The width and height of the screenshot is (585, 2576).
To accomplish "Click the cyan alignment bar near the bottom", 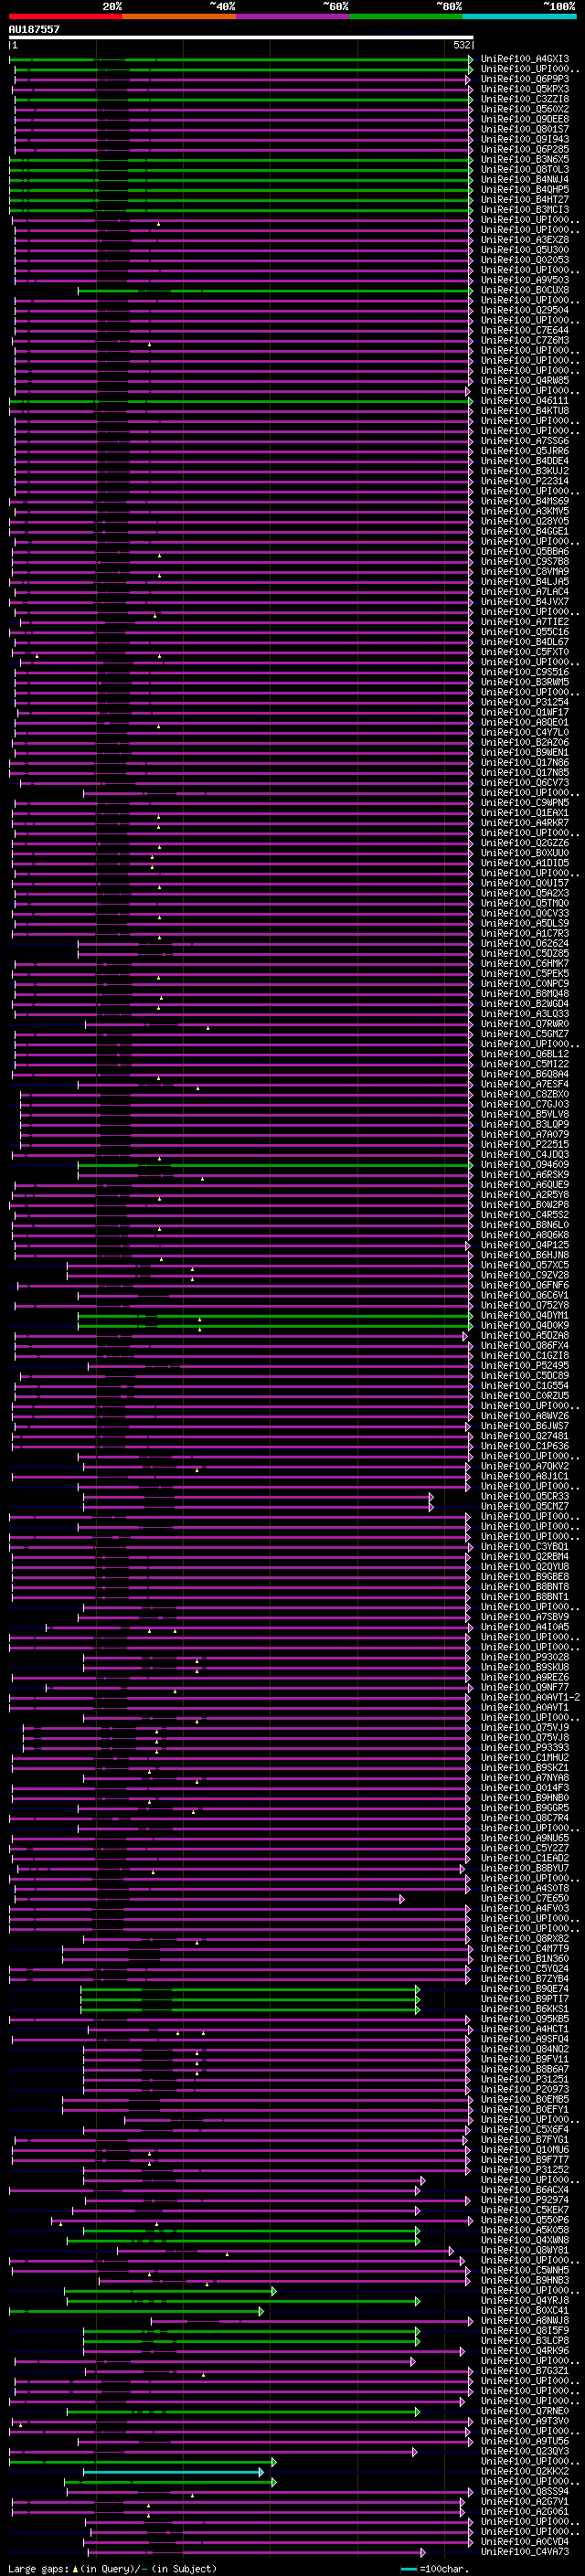I will click(173, 2472).
